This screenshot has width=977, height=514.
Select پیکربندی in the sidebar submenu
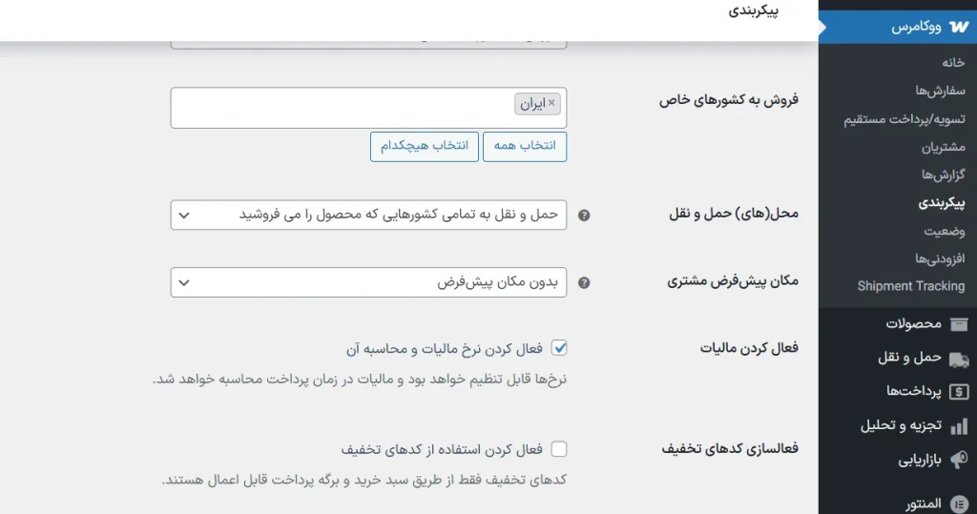point(942,202)
